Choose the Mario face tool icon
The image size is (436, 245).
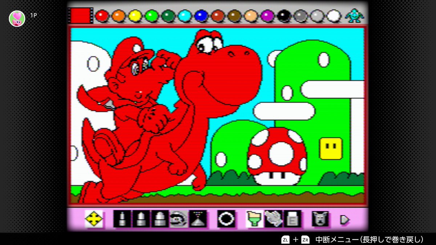[178, 219]
